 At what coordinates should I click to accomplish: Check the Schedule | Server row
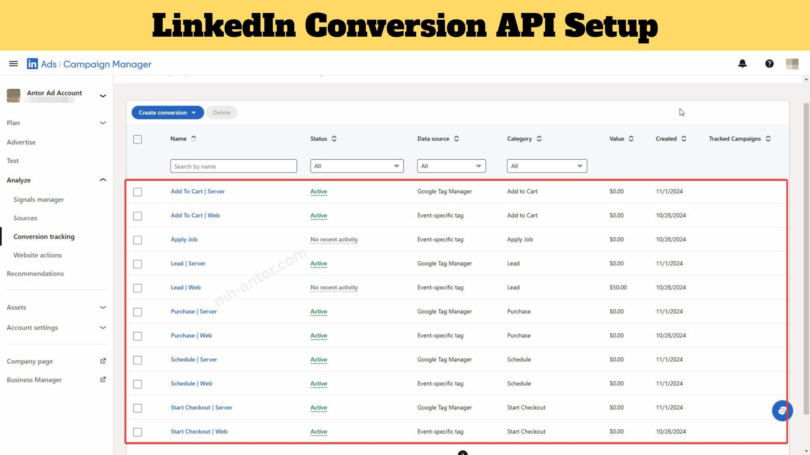137,360
